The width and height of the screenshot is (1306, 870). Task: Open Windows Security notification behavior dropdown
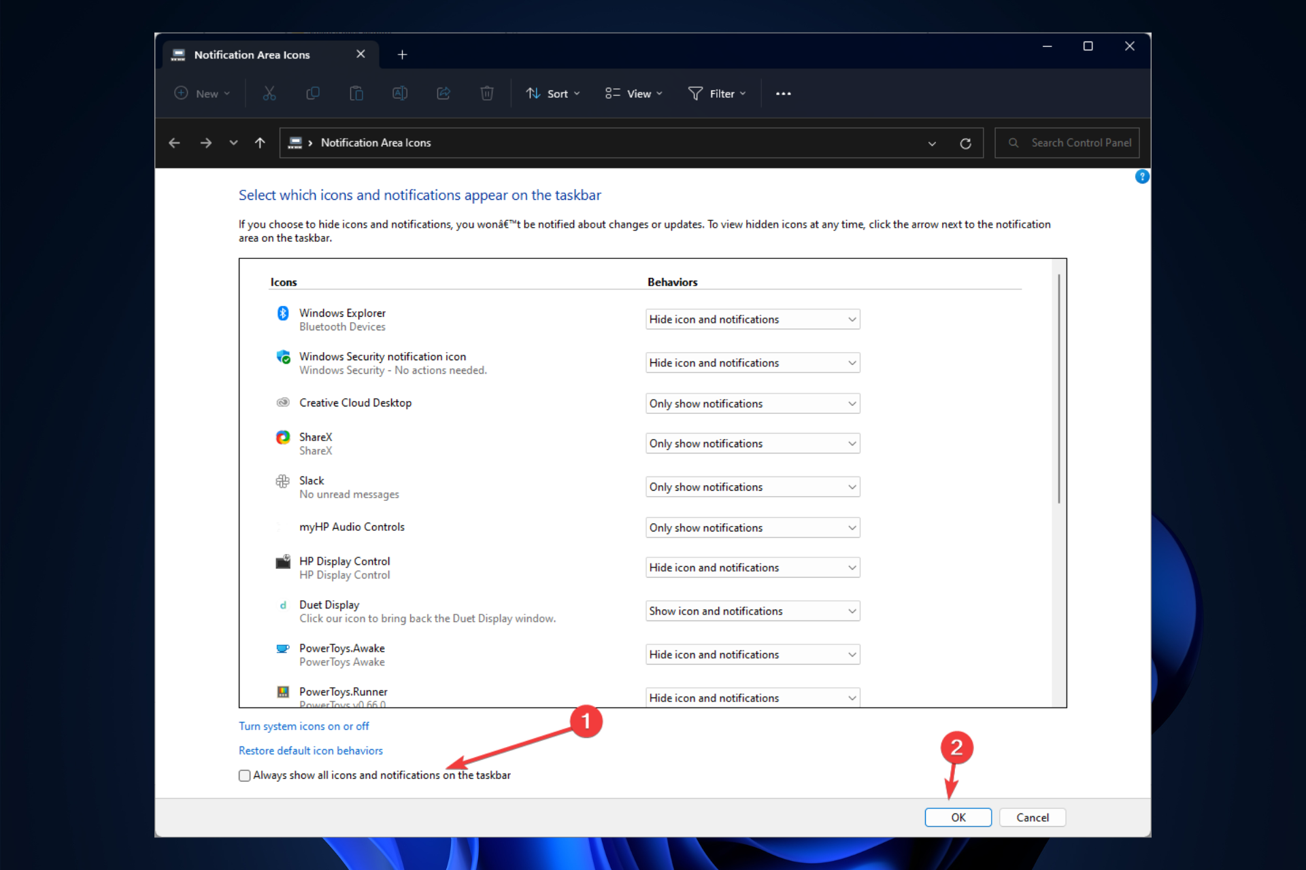(x=752, y=363)
